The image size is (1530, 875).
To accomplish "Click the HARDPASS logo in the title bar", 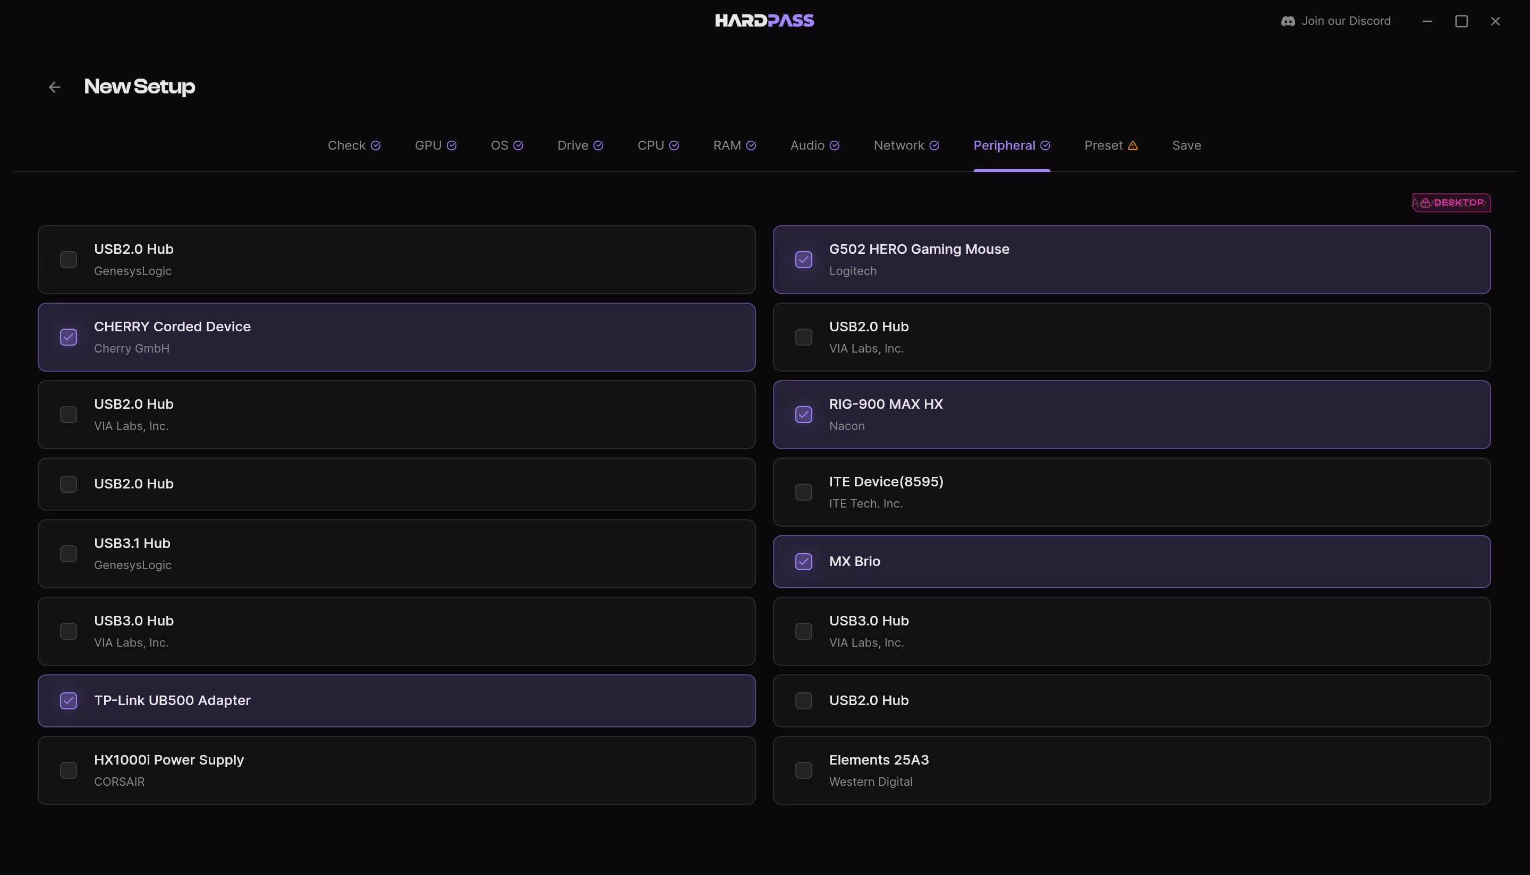I will tap(764, 21).
